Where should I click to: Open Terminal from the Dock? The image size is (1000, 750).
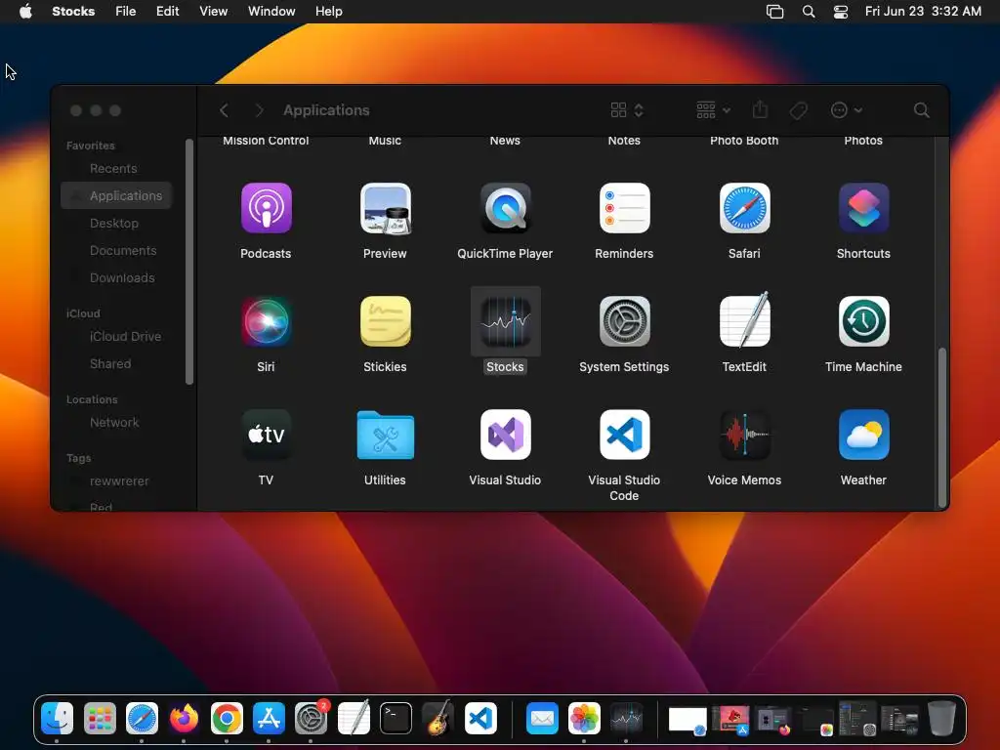[396, 719]
